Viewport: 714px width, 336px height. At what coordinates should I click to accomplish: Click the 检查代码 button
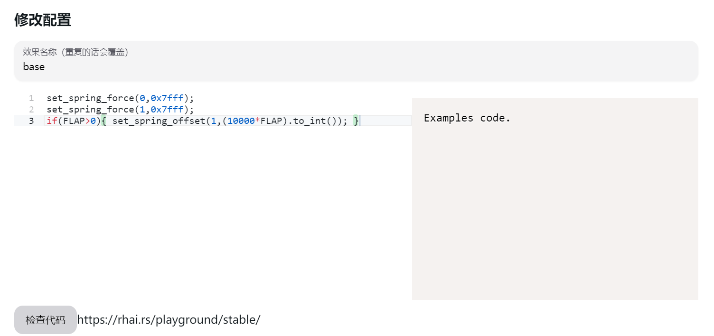(45, 320)
